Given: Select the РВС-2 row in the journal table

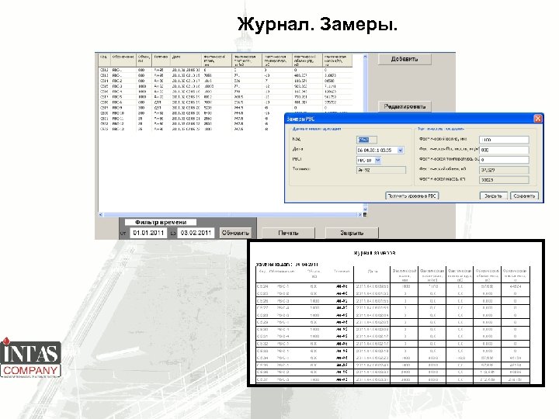Looking at the screenshot, I should pos(225,81).
